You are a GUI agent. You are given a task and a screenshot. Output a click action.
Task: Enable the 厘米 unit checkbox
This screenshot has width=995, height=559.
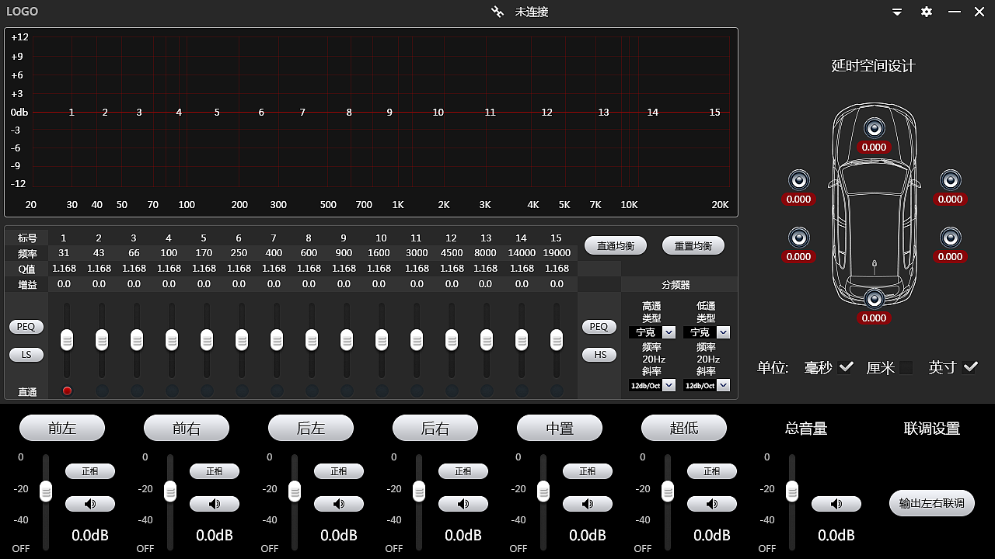(906, 367)
